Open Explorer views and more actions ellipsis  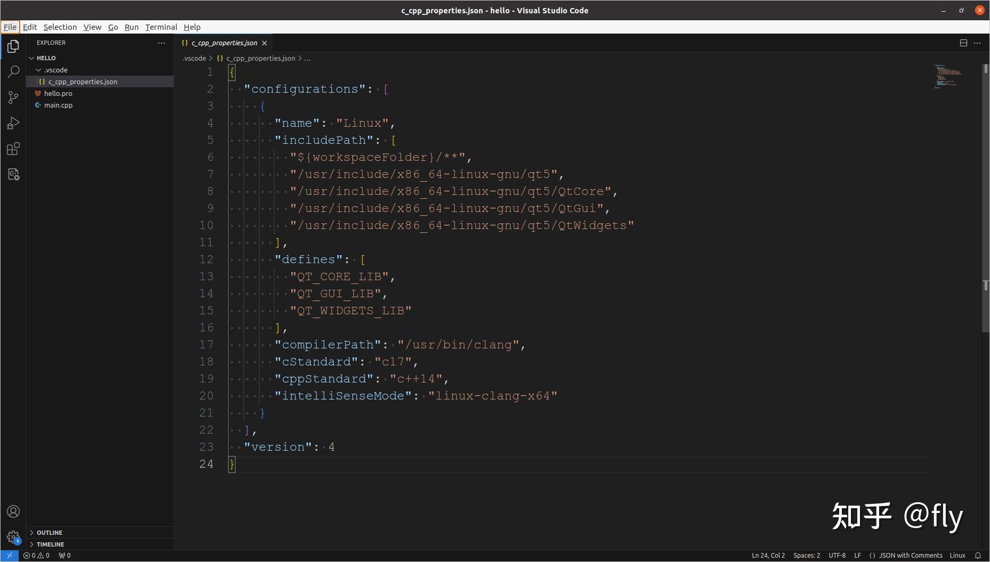(x=161, y=43)
